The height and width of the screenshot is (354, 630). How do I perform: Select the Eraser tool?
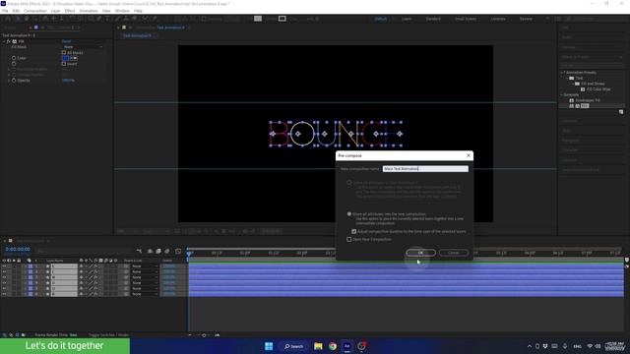tap(135, 19)
